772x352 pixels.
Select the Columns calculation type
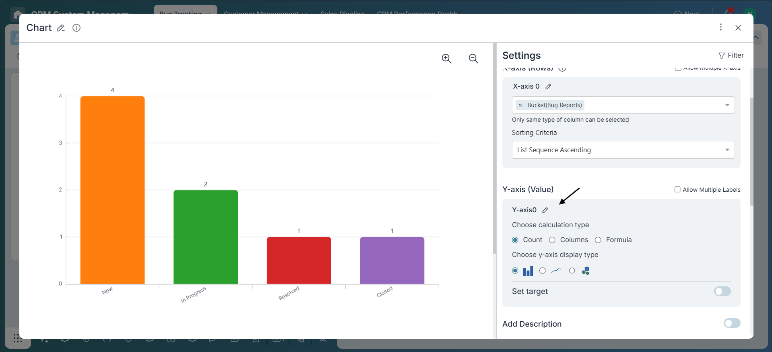552,240
